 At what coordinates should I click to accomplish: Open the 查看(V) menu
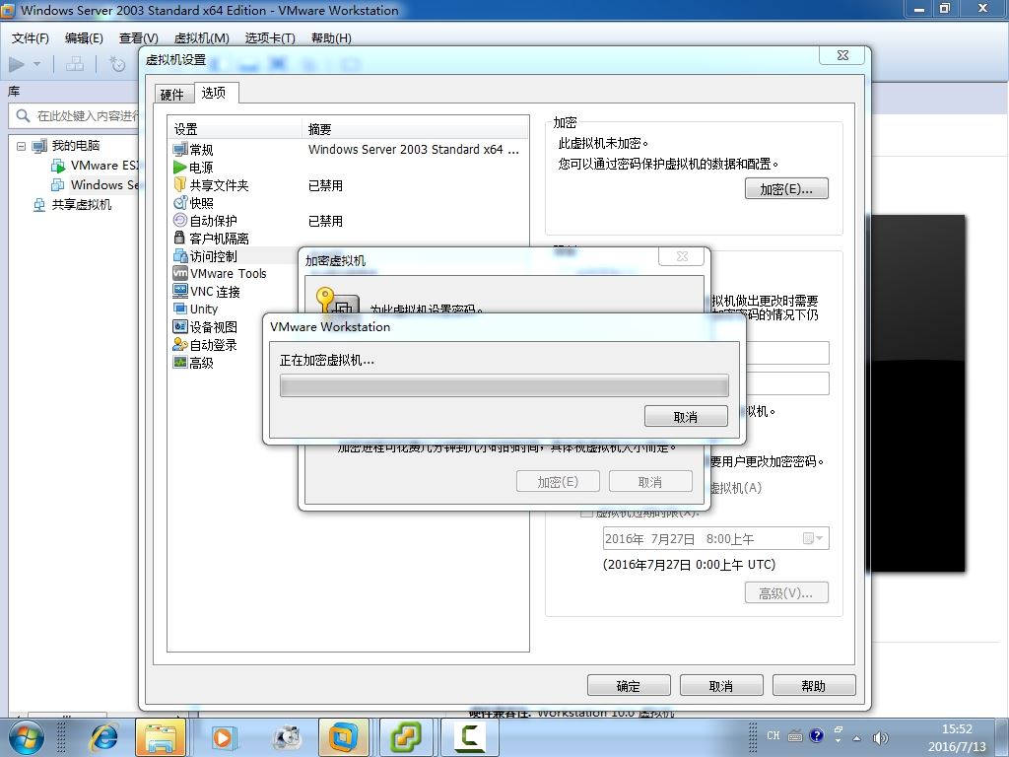[x=138, y=38]
